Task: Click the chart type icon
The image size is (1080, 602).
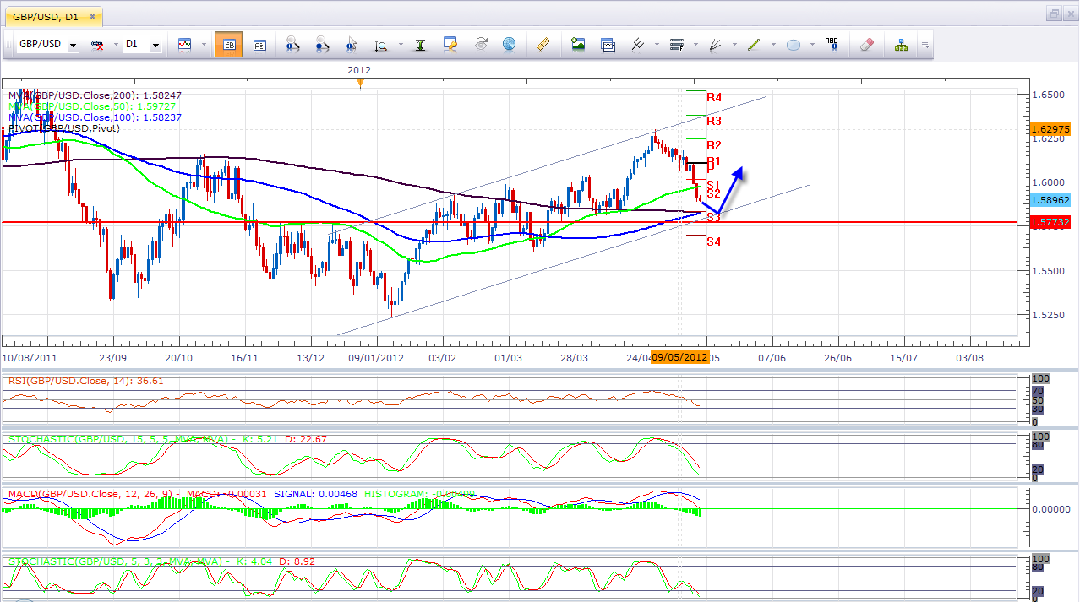Action: [x=184, y=45]
